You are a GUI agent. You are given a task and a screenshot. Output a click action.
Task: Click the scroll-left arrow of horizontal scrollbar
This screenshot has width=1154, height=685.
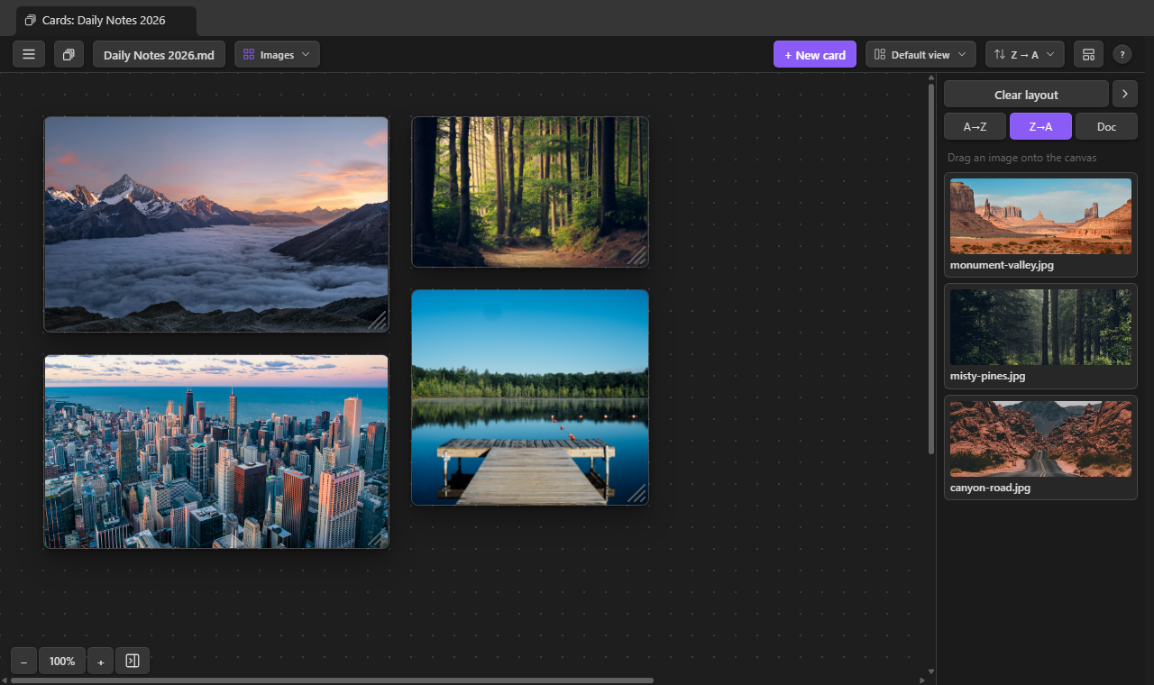[x=5, y=680]
